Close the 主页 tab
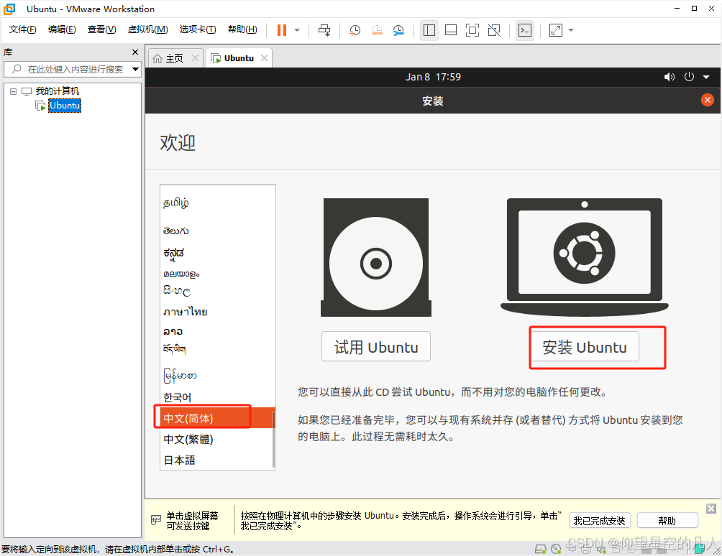Image resolution: width=722 pixels, height=556 pixels. pyautogui.click(x=195, y=58)
